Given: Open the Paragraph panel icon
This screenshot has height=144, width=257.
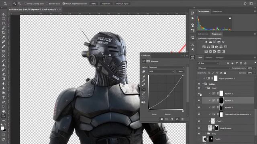Looking at the screenshot, I should tap(193, 50).
